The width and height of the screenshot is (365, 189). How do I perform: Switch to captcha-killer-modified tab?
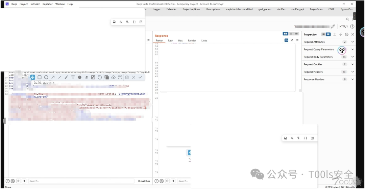[239, 9]
